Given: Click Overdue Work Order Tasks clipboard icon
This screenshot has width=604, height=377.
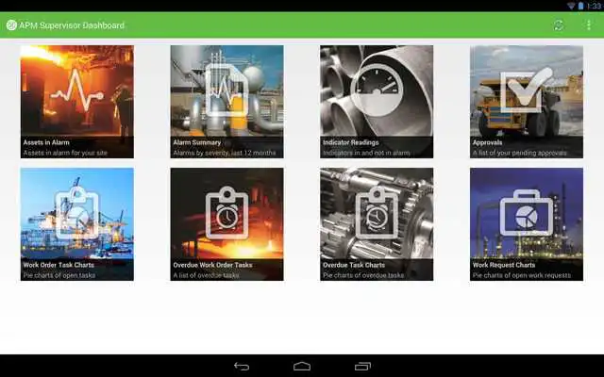Looking at the screenshot, I should click(x=226, y=213).
